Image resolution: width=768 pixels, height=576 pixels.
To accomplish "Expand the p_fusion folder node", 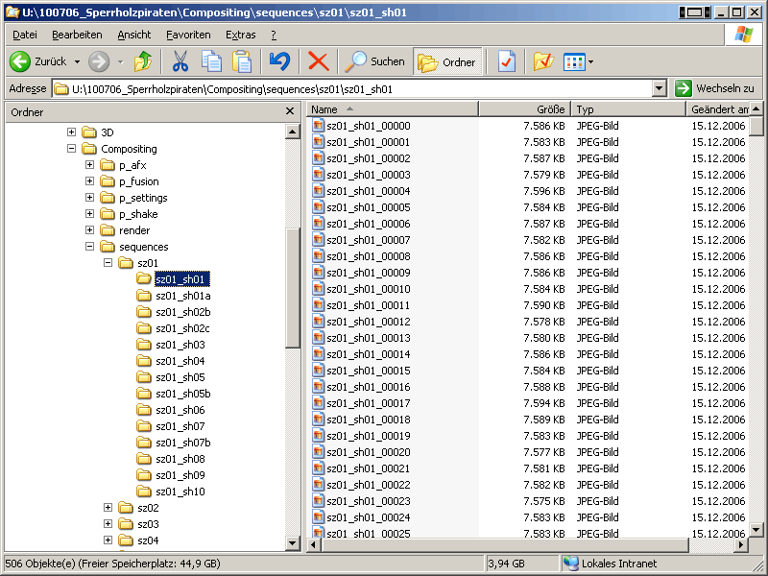I will point(89,181).
